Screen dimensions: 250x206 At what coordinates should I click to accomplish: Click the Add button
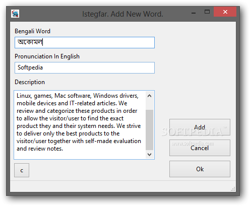click(x=200, y=127)
